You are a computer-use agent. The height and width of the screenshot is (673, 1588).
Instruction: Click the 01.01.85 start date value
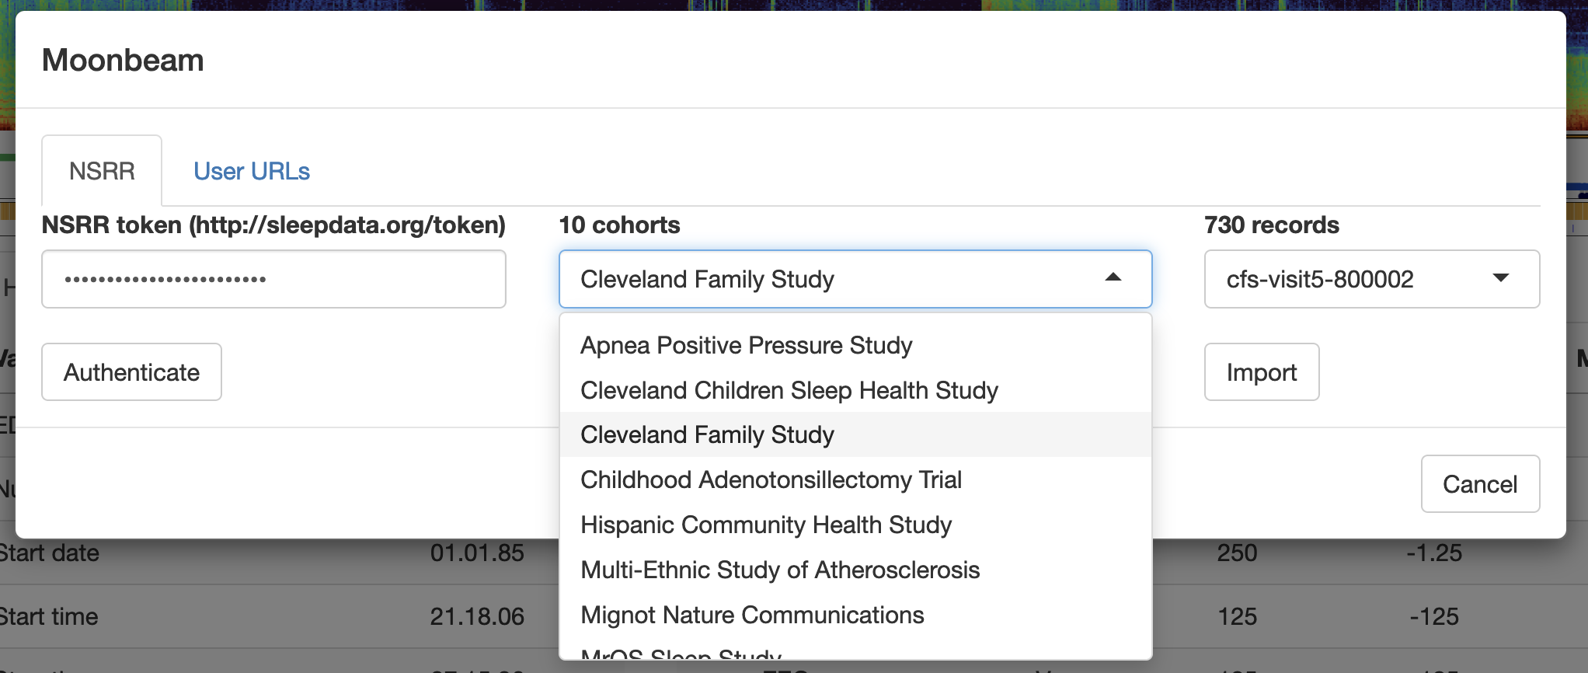477,553
